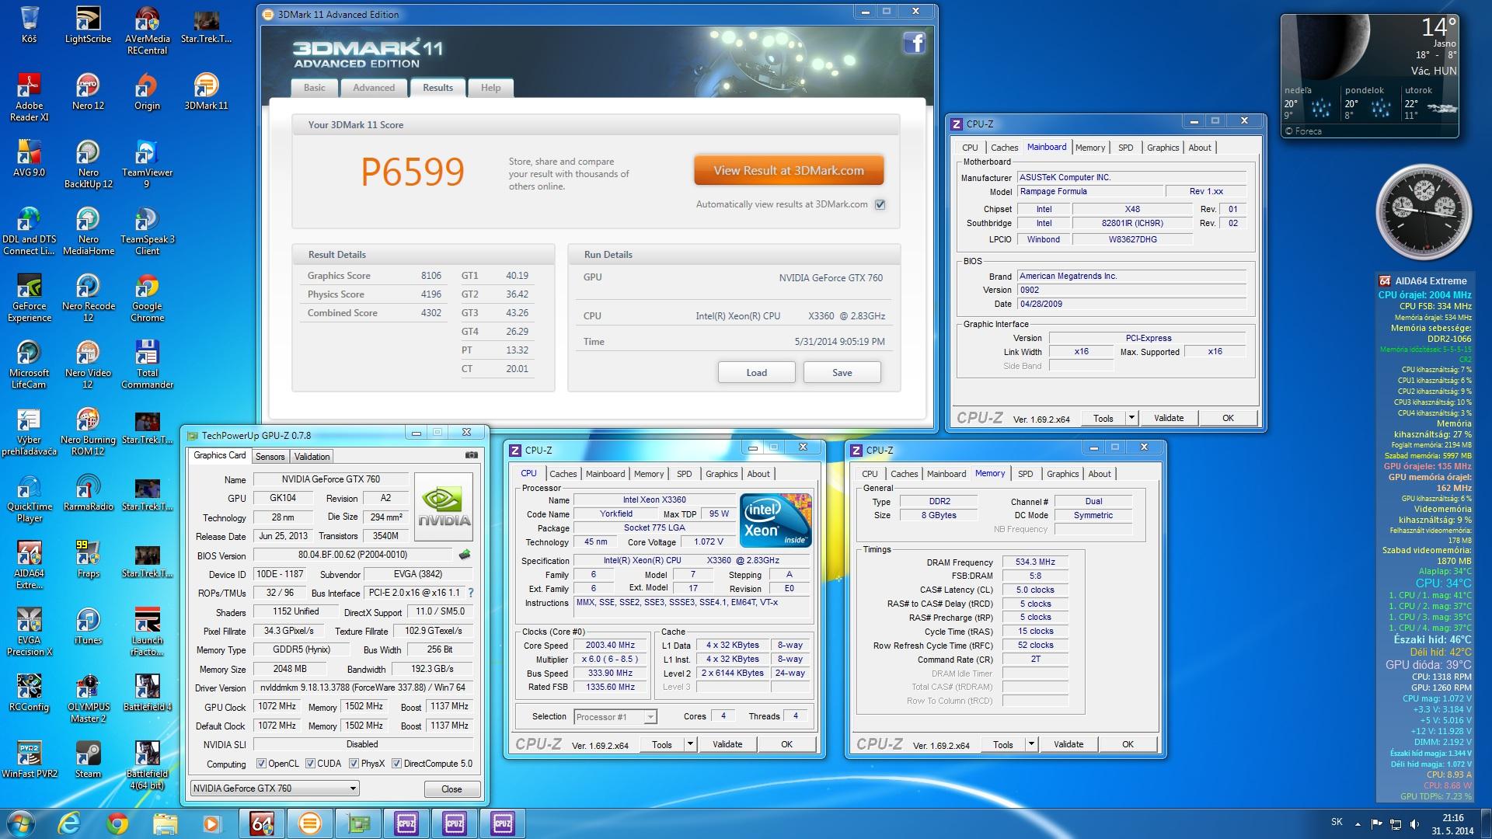Toggle the OpenCL checkbox in GPU-Z
The height and width of the screenshot is (839, 1492).
coord(261,764)
